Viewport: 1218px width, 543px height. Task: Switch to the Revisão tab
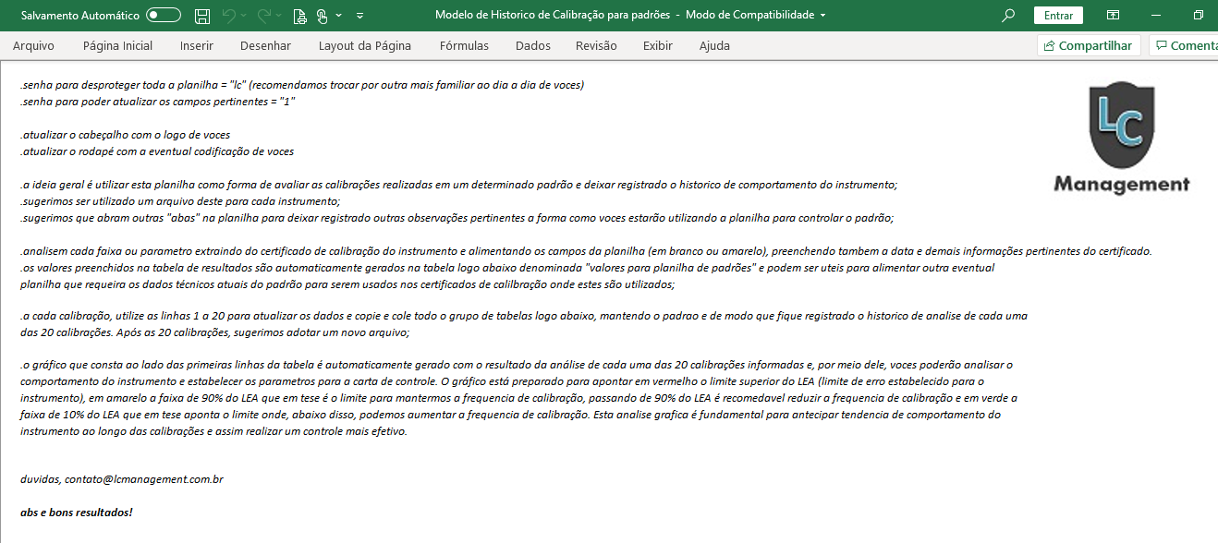(x=596, y=45)
